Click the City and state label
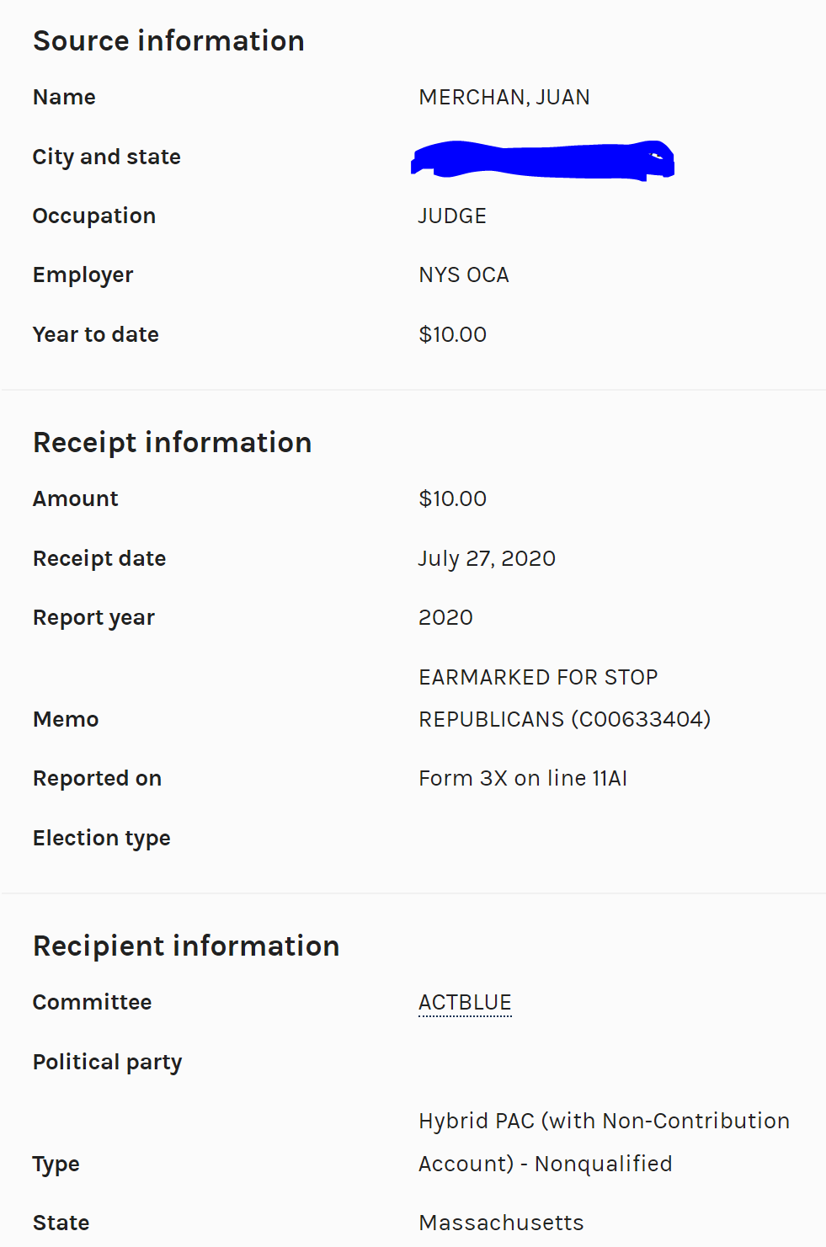This screenshot has height=1247, width=826. (x=107, y=157)
